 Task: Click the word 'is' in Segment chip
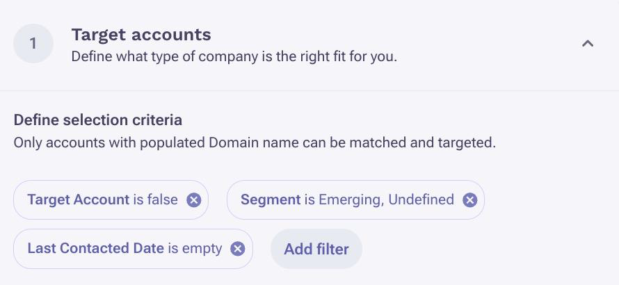click(x=309, y=199)
